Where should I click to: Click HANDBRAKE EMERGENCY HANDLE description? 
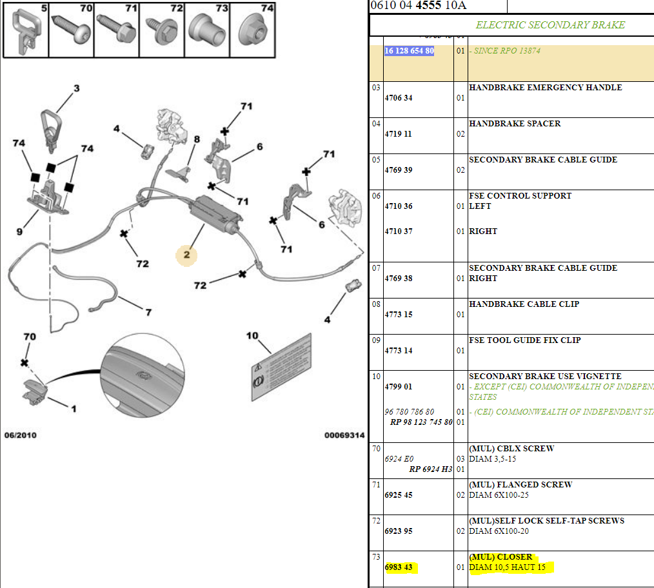(545, 88)
